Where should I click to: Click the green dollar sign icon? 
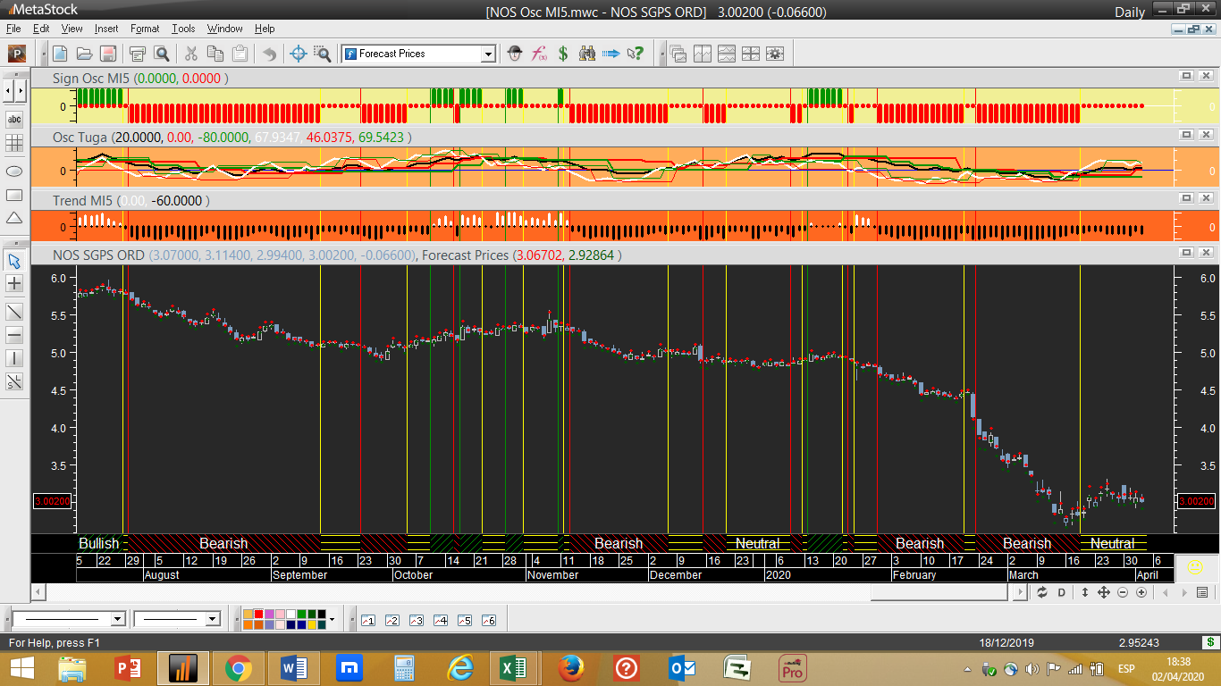pyautogui.click(x=563, y=54)
